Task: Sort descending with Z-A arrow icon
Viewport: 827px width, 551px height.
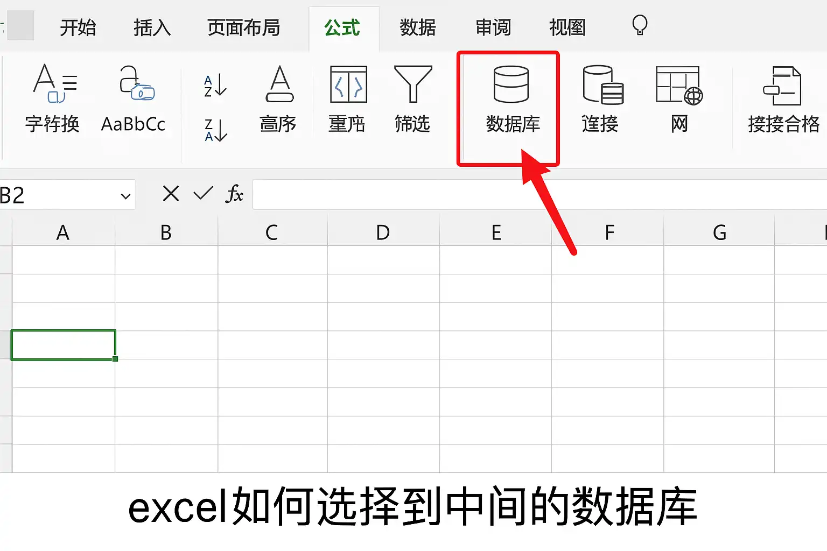Action: click(x=215, y=130)
